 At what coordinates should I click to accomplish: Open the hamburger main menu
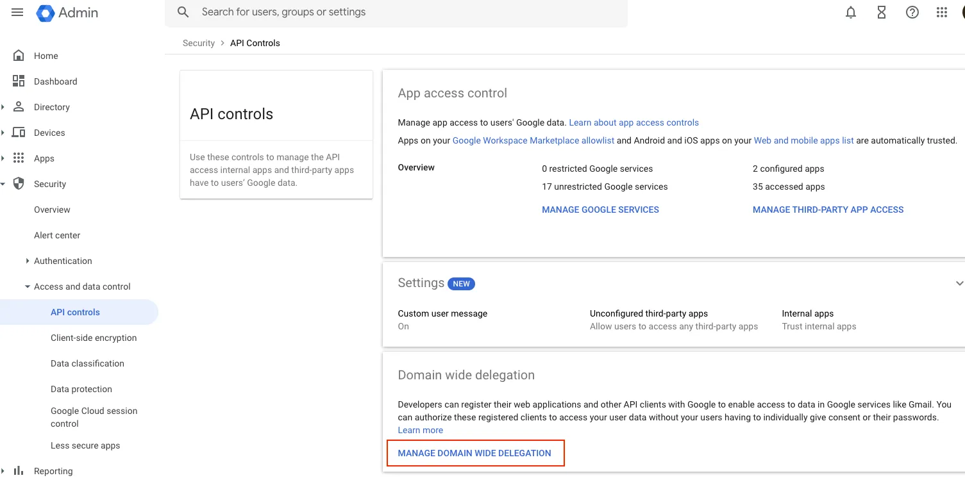tap(17, 12)
